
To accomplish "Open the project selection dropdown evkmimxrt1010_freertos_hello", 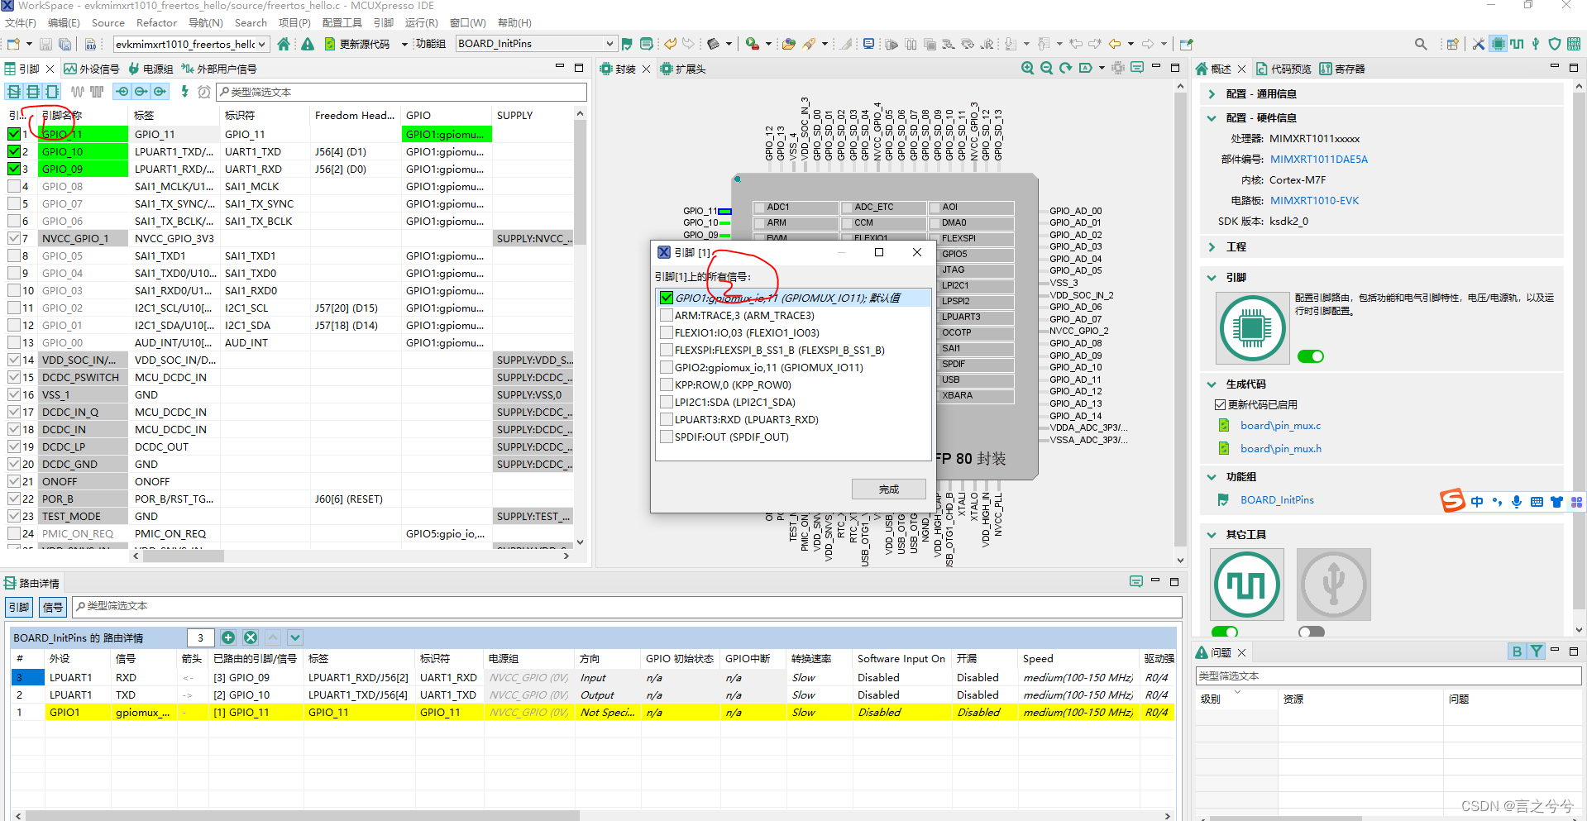I will (191, 44).
